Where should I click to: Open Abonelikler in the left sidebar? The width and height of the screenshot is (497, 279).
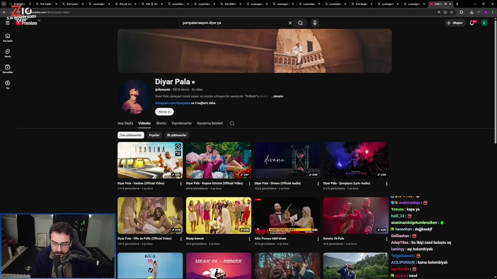(x=7, y=69)
